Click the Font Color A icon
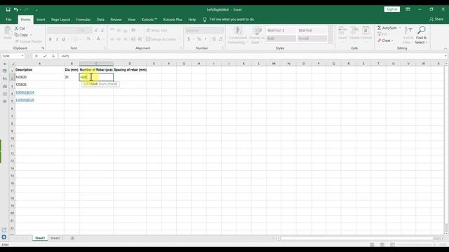This screenshot has width=449, height=252. point(98,39)
